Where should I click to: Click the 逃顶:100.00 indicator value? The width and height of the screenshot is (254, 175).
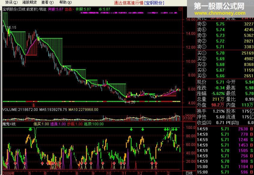click(x=94, y=124)
